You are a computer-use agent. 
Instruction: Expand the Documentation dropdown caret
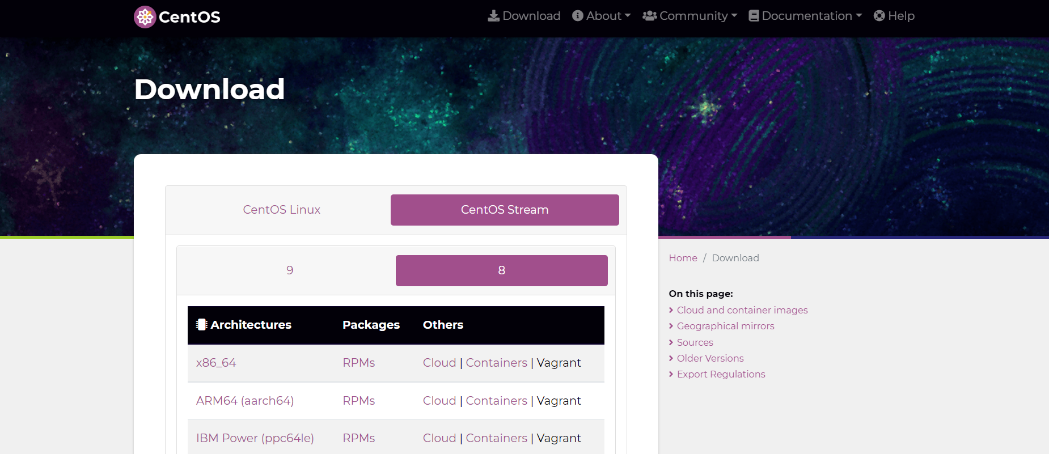click(x=859, y=16)
